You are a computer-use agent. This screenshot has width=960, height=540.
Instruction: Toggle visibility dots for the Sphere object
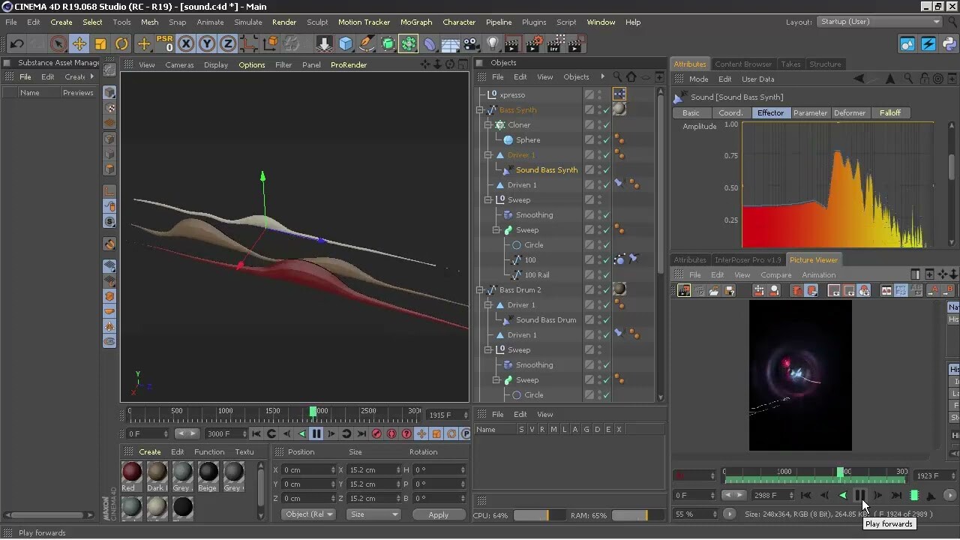(x=598, y=139)
